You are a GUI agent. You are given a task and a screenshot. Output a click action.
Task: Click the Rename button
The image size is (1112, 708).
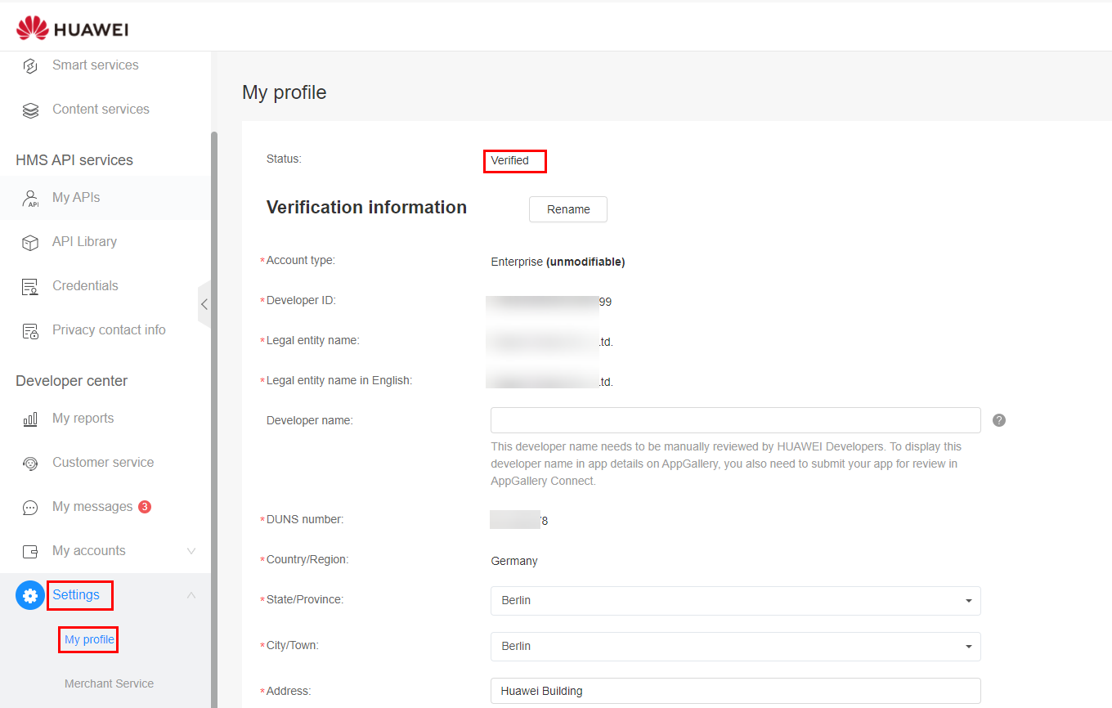[567, 209]
